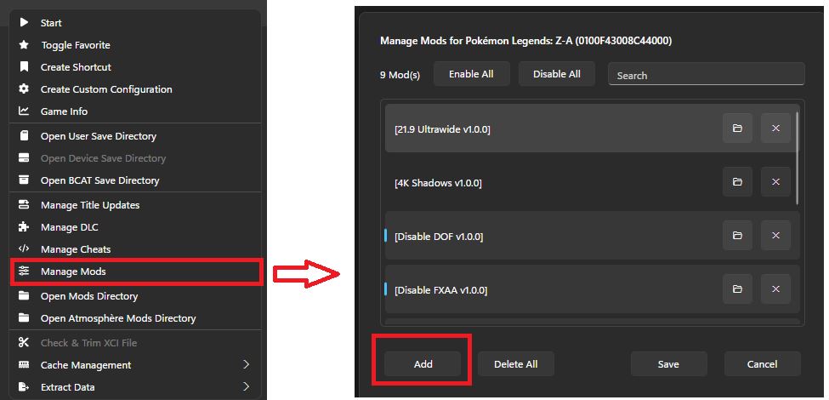Viewport: 829px width, 400px height.
Task: Remove the 21.9 Ultrawide mod
Action: click(x=775, y=128)
